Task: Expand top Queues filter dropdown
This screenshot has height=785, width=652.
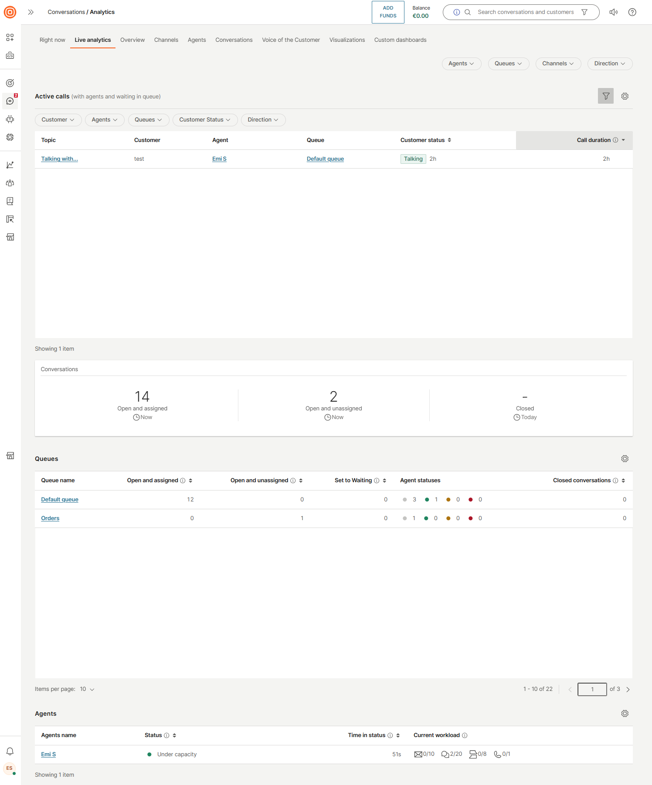Action: 508,64
